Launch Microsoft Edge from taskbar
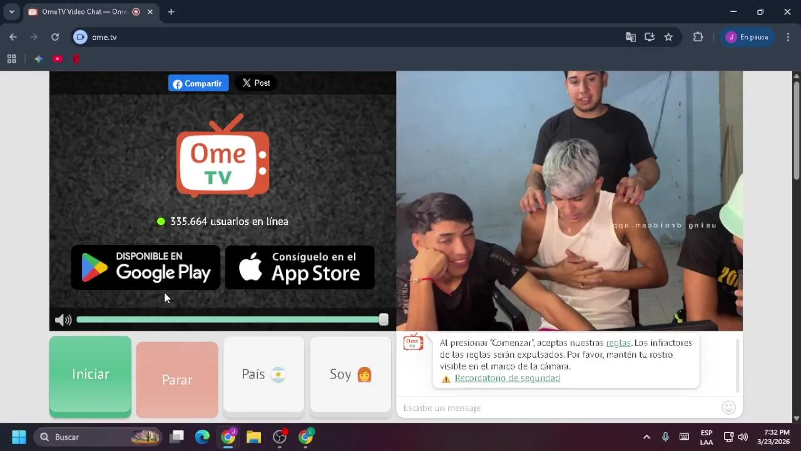Viewport: 801px width, 451px height. pyautogui.click(x=202, y=437)
